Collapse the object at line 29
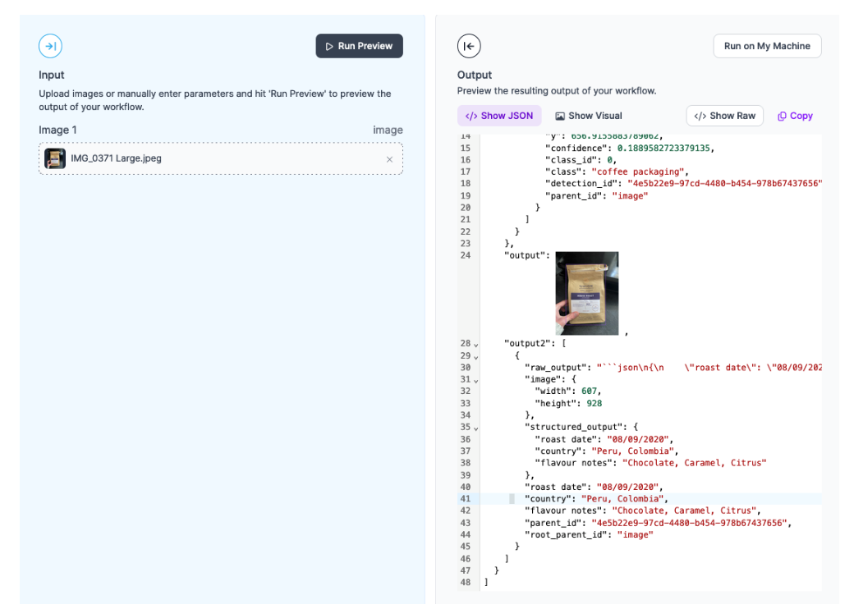 click(475, 358)
